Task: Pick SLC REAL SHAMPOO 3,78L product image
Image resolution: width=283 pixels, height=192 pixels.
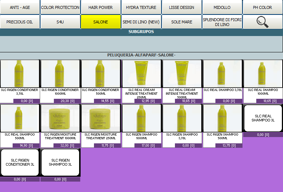Action: (222, 74)
